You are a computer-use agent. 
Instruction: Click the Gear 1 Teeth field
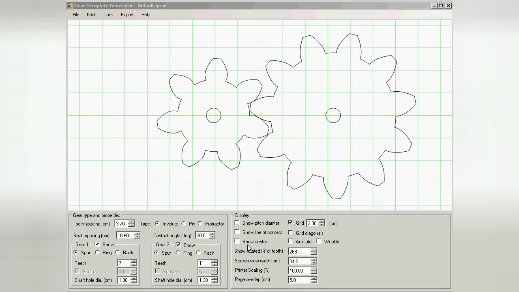(124, 263)
